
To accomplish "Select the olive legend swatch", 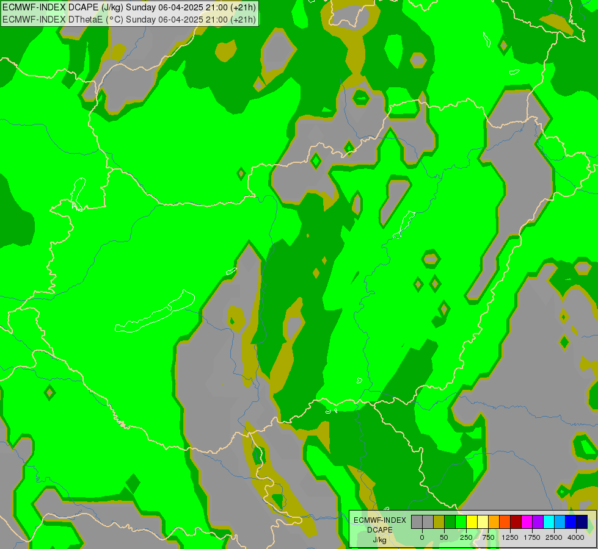I will click(x=439, y=522).
